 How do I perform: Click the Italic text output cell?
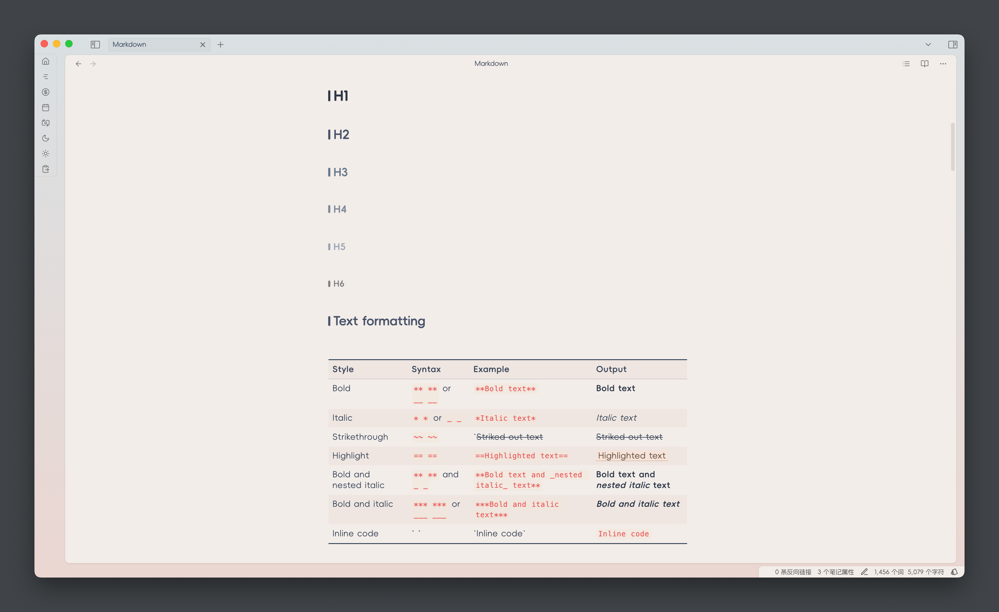616,418
